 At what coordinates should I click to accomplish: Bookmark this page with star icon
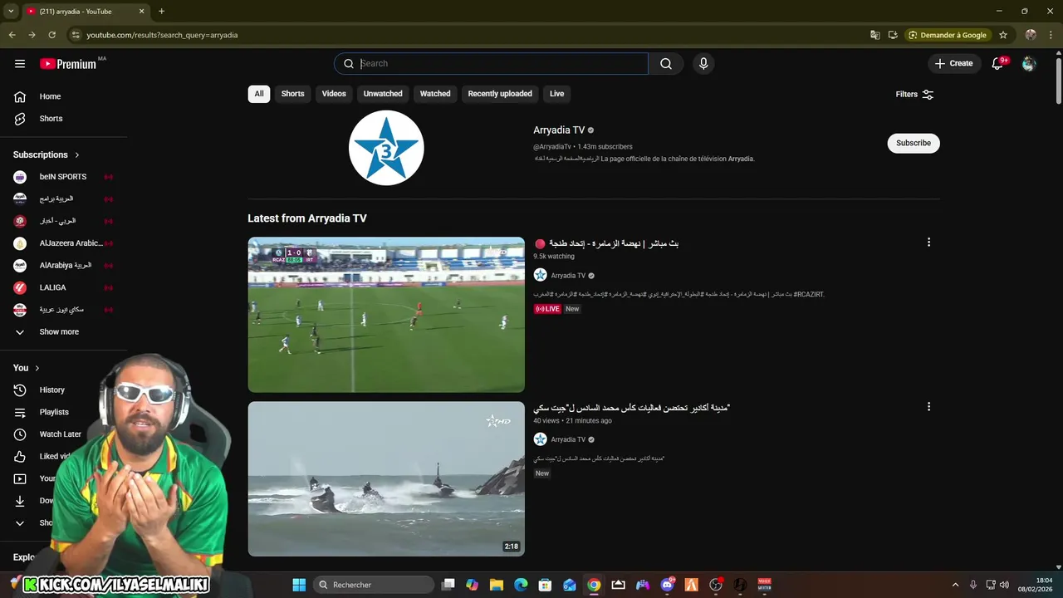1003,35
